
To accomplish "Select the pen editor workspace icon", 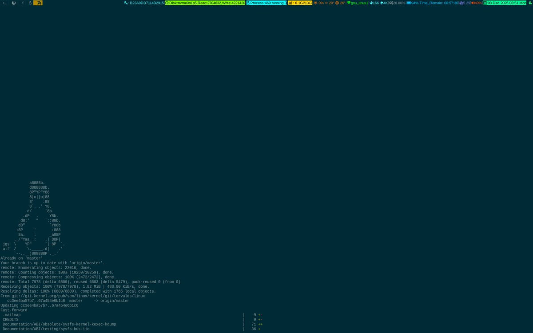I will [x=22, y=3].
